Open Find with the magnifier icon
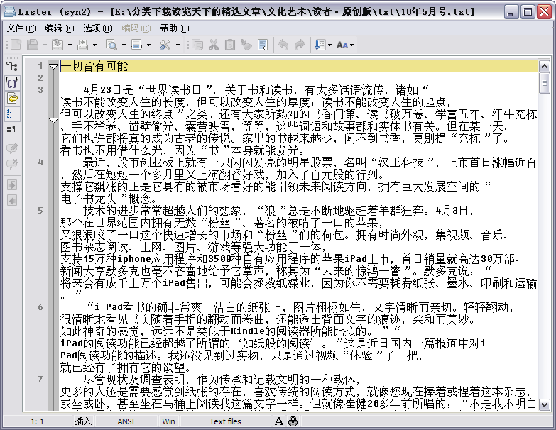Viewport: 556px width, 430px height. point(111,45)
